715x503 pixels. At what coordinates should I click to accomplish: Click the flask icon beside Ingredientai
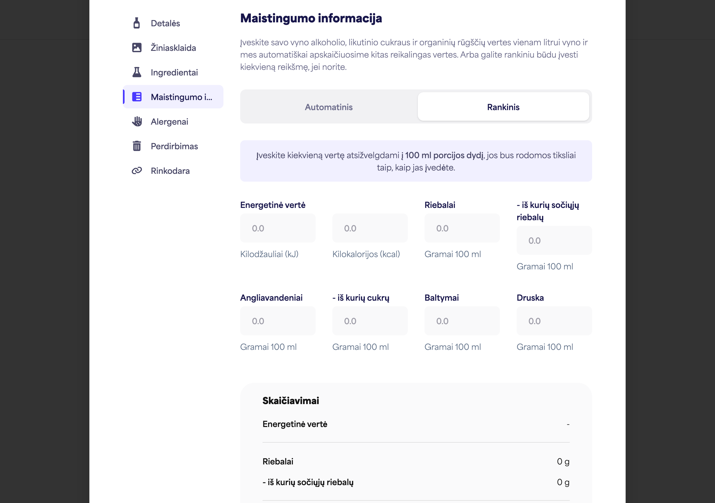[137, 72]
